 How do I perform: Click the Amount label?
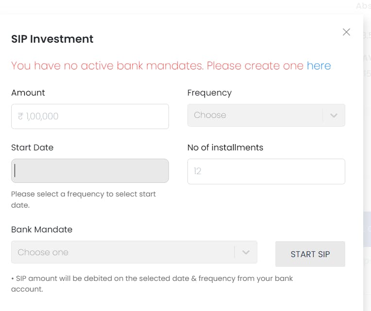point(28,93)
